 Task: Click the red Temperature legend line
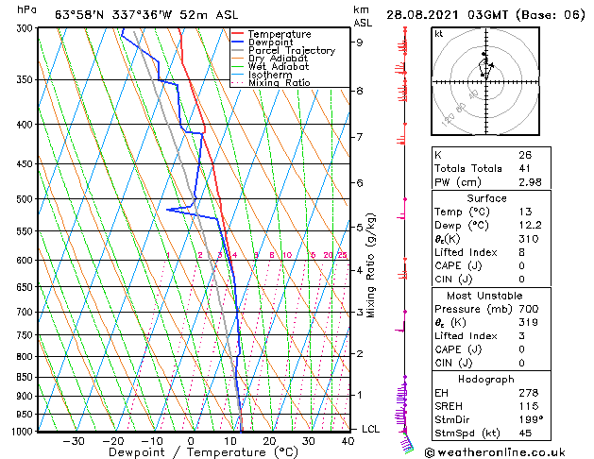[x=237, y=34]
